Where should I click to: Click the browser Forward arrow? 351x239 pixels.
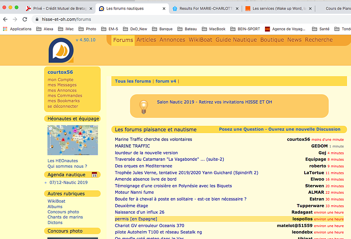pos(15,19)
